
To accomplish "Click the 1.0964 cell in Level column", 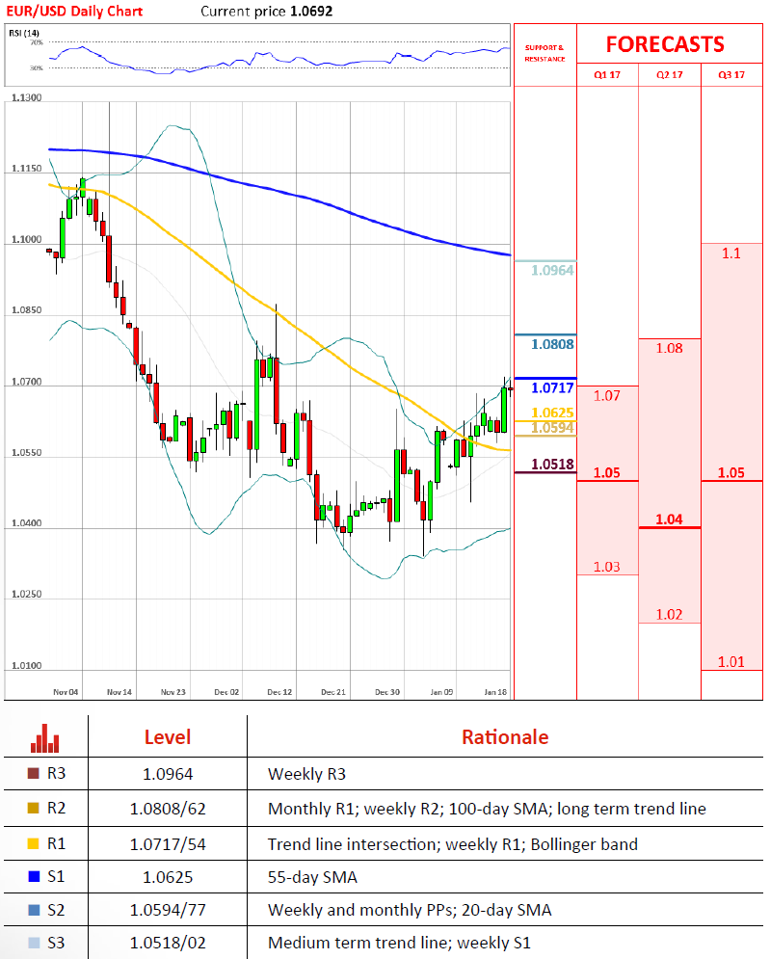I will pos(168,774).
